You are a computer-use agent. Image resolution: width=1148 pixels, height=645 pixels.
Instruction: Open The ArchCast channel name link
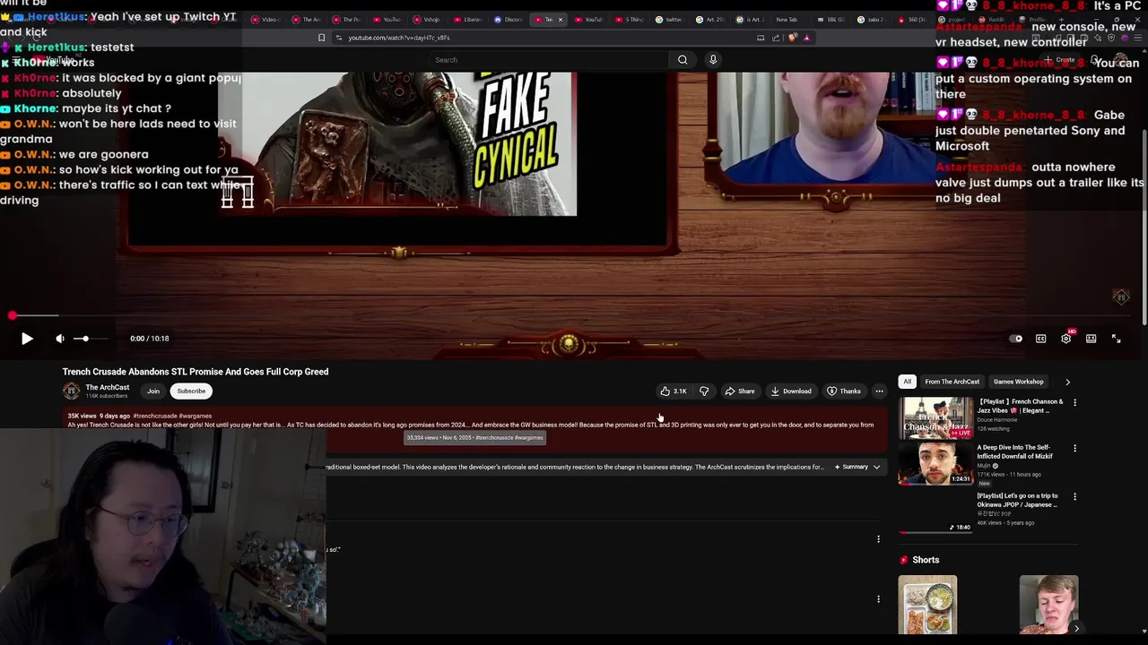point(107,387)
